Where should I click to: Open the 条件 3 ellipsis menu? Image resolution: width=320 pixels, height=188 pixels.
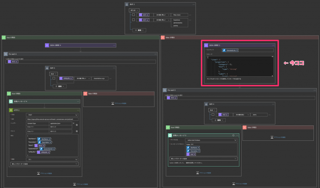pyautogui.click(x=193, y=4)
